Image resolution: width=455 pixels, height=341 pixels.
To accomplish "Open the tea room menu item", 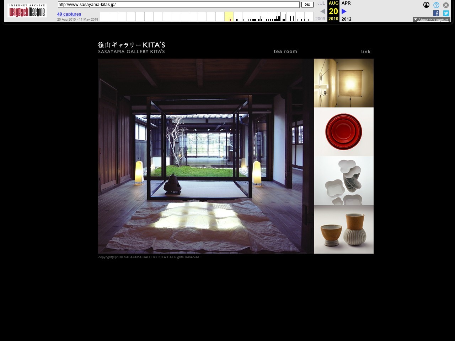I will pyautogui.click(x=285, y=52).
